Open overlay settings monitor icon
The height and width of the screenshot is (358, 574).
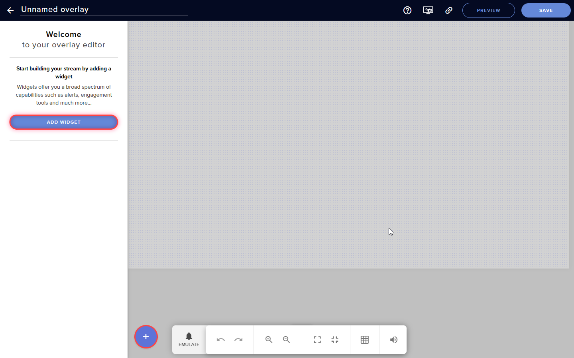click(x=428, y=10)
